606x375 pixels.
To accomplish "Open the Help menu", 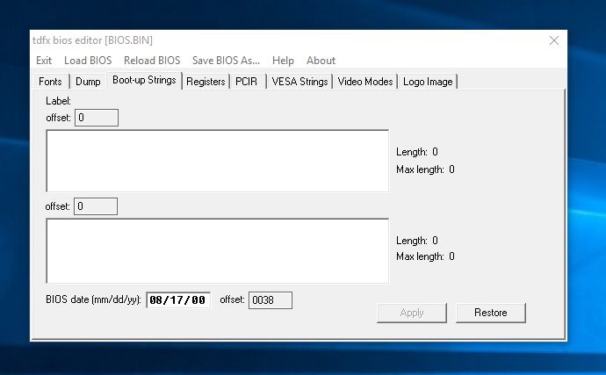I will click(x=283, y=61).
